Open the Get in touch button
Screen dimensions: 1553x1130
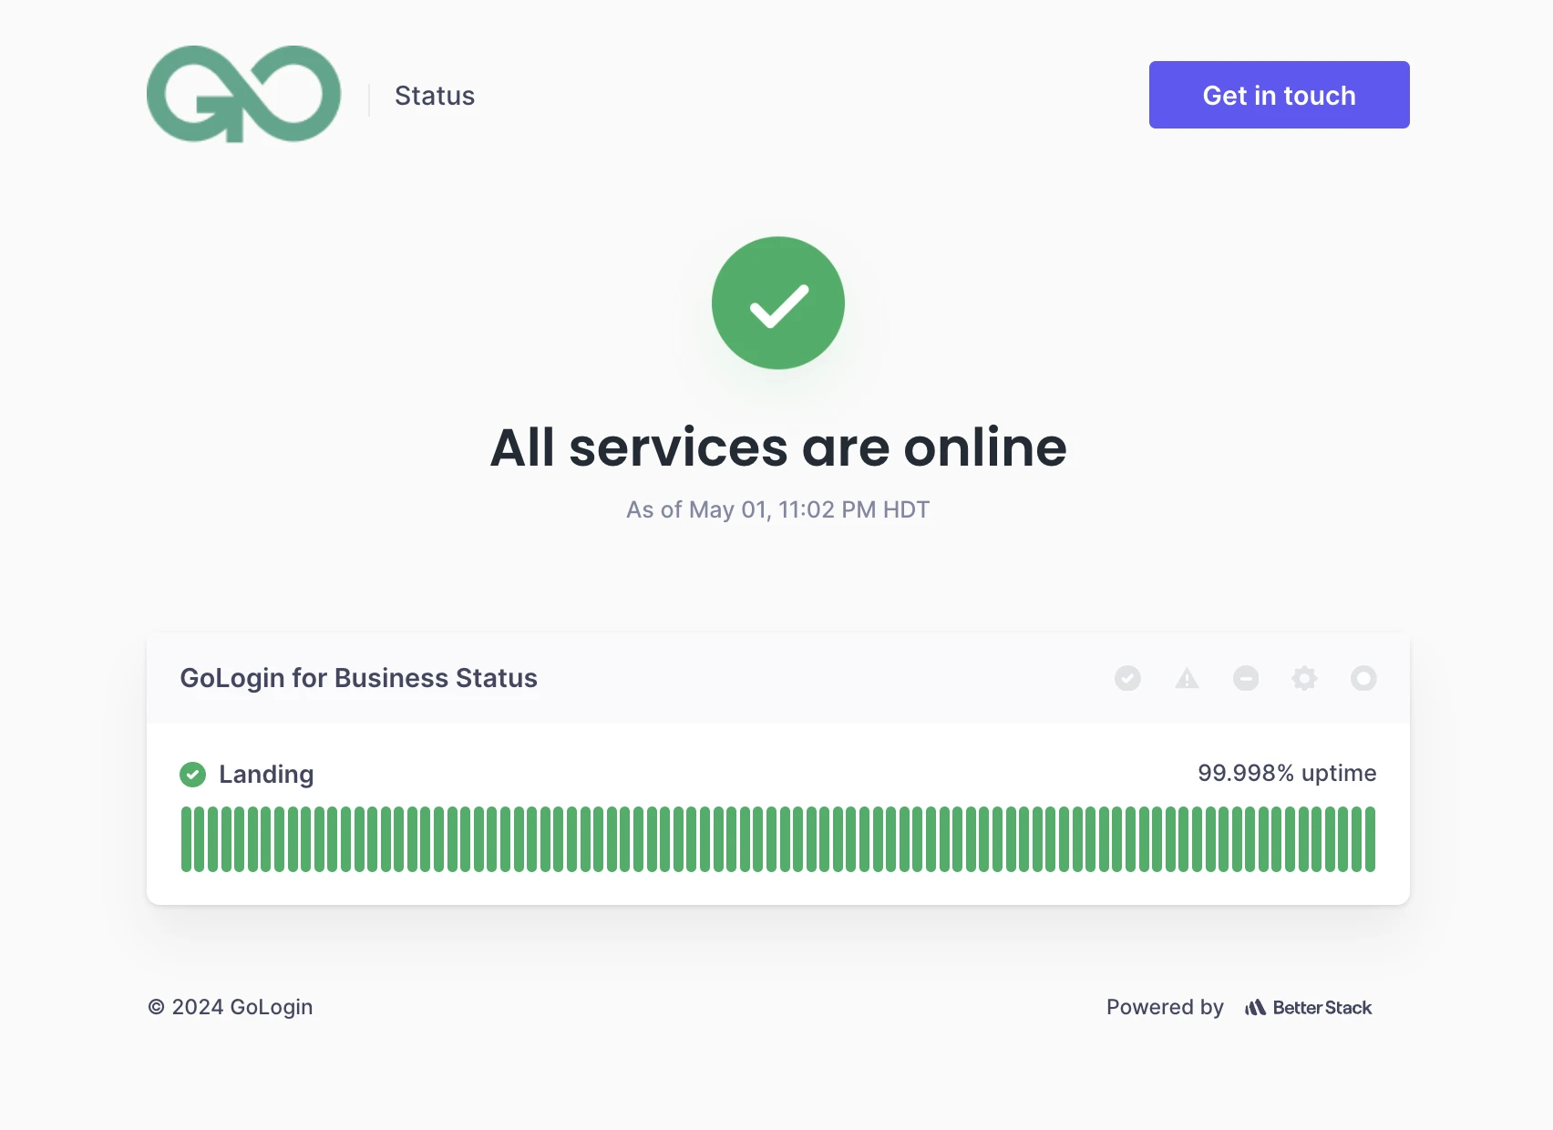tap(1279, 95)
